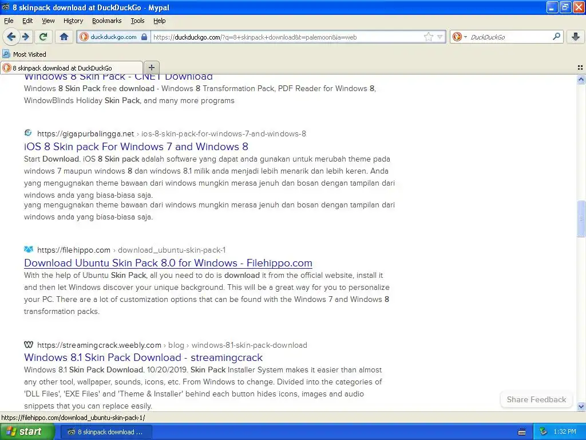The height and width of the screenshot is (440, 586).
Task: Open the Downloads window button
Action: 576,37
